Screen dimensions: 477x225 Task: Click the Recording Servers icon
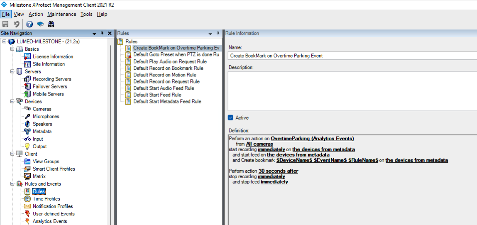coord(28,79)
